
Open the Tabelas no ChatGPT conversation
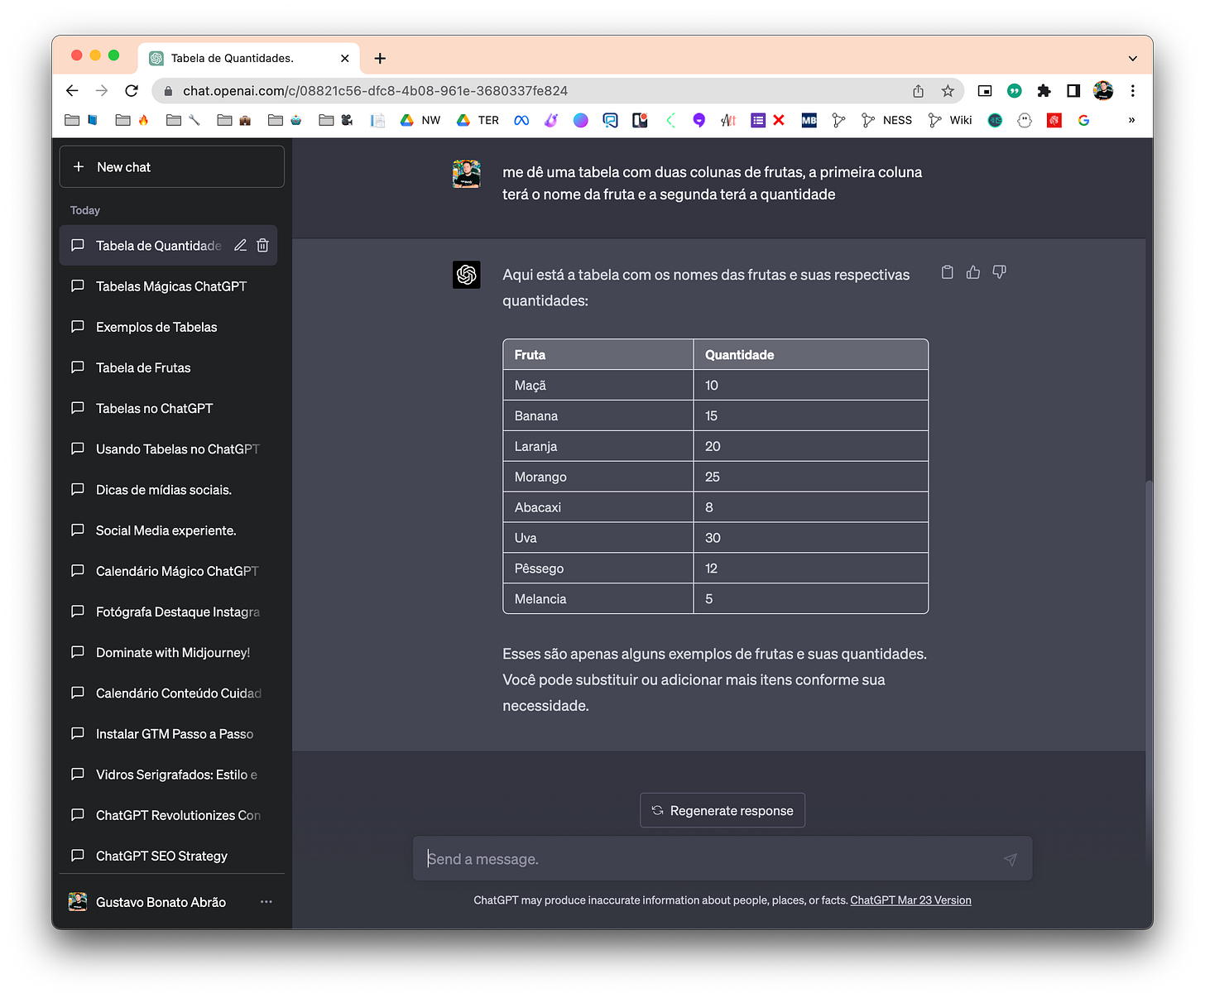[x=168, y=408]
